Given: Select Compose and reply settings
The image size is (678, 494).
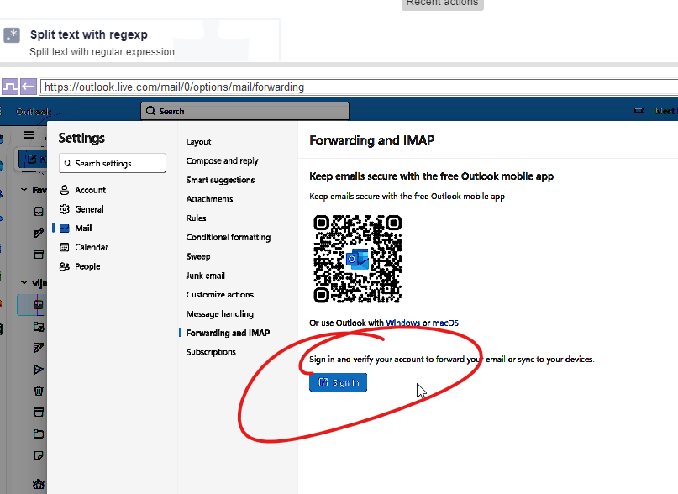Looking at the screenshot, I should point(222,160).
